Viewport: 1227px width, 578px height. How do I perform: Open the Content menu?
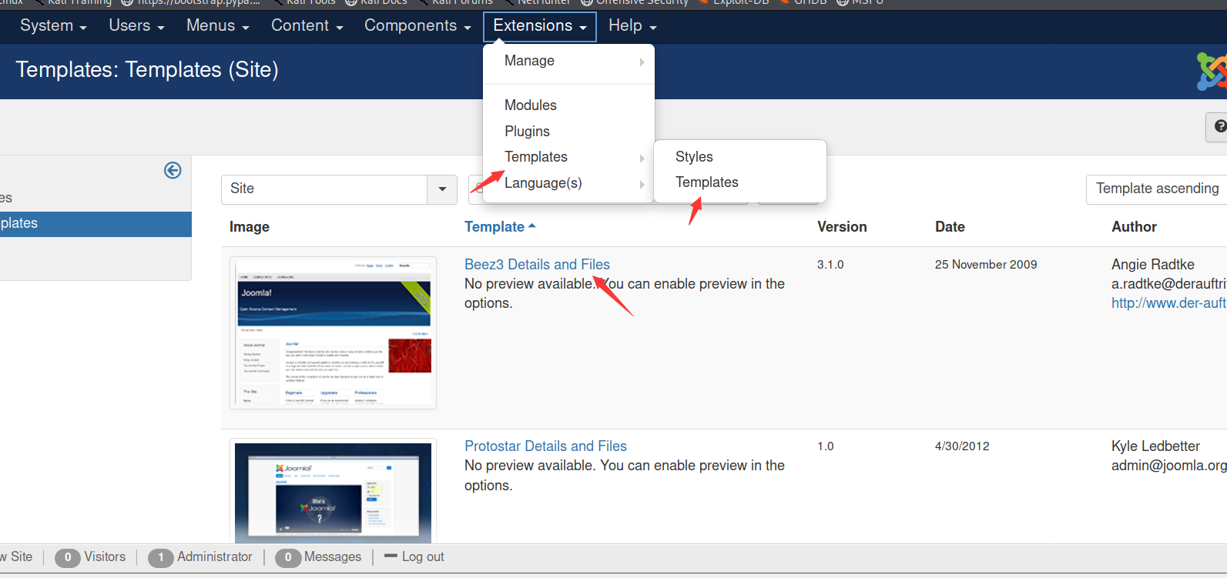coord(307,25)
